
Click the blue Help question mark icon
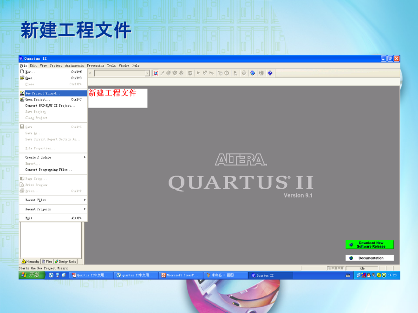point(270,73)
